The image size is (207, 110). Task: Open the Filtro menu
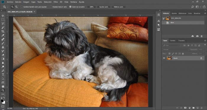click(56, 2)
